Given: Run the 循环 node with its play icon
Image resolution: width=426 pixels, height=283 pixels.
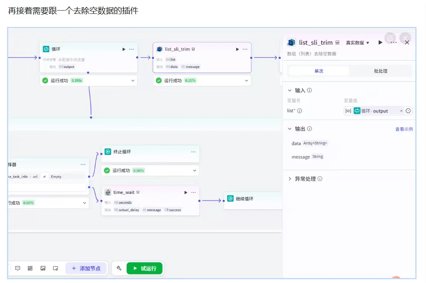Looking at the screenshot, I should (124, 49).
